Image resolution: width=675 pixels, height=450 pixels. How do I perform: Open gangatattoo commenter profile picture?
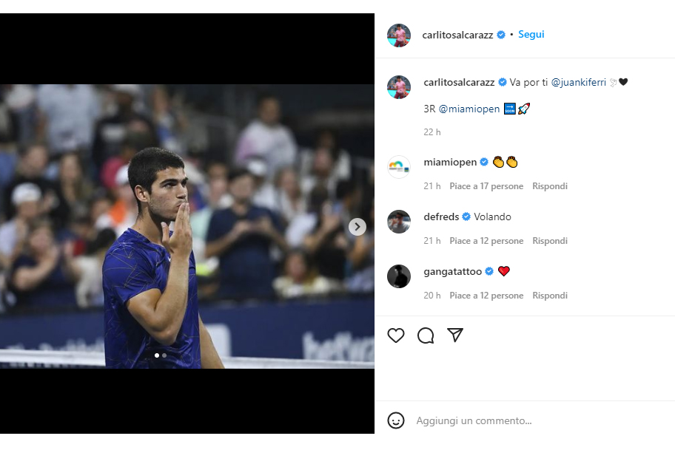[x=399, y=276]
